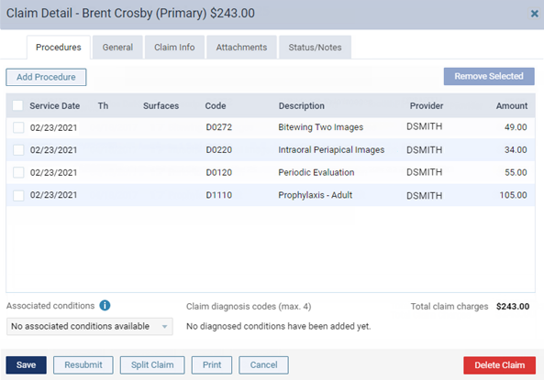Click the Associated conditions info icon
Screen dimensions: 544x380
pos(105,306)
